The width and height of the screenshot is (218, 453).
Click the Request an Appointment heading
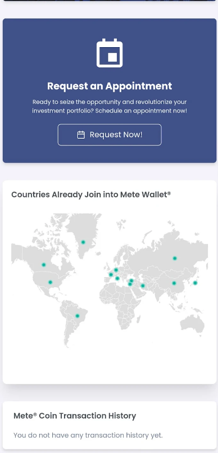[x=110, y=86]
